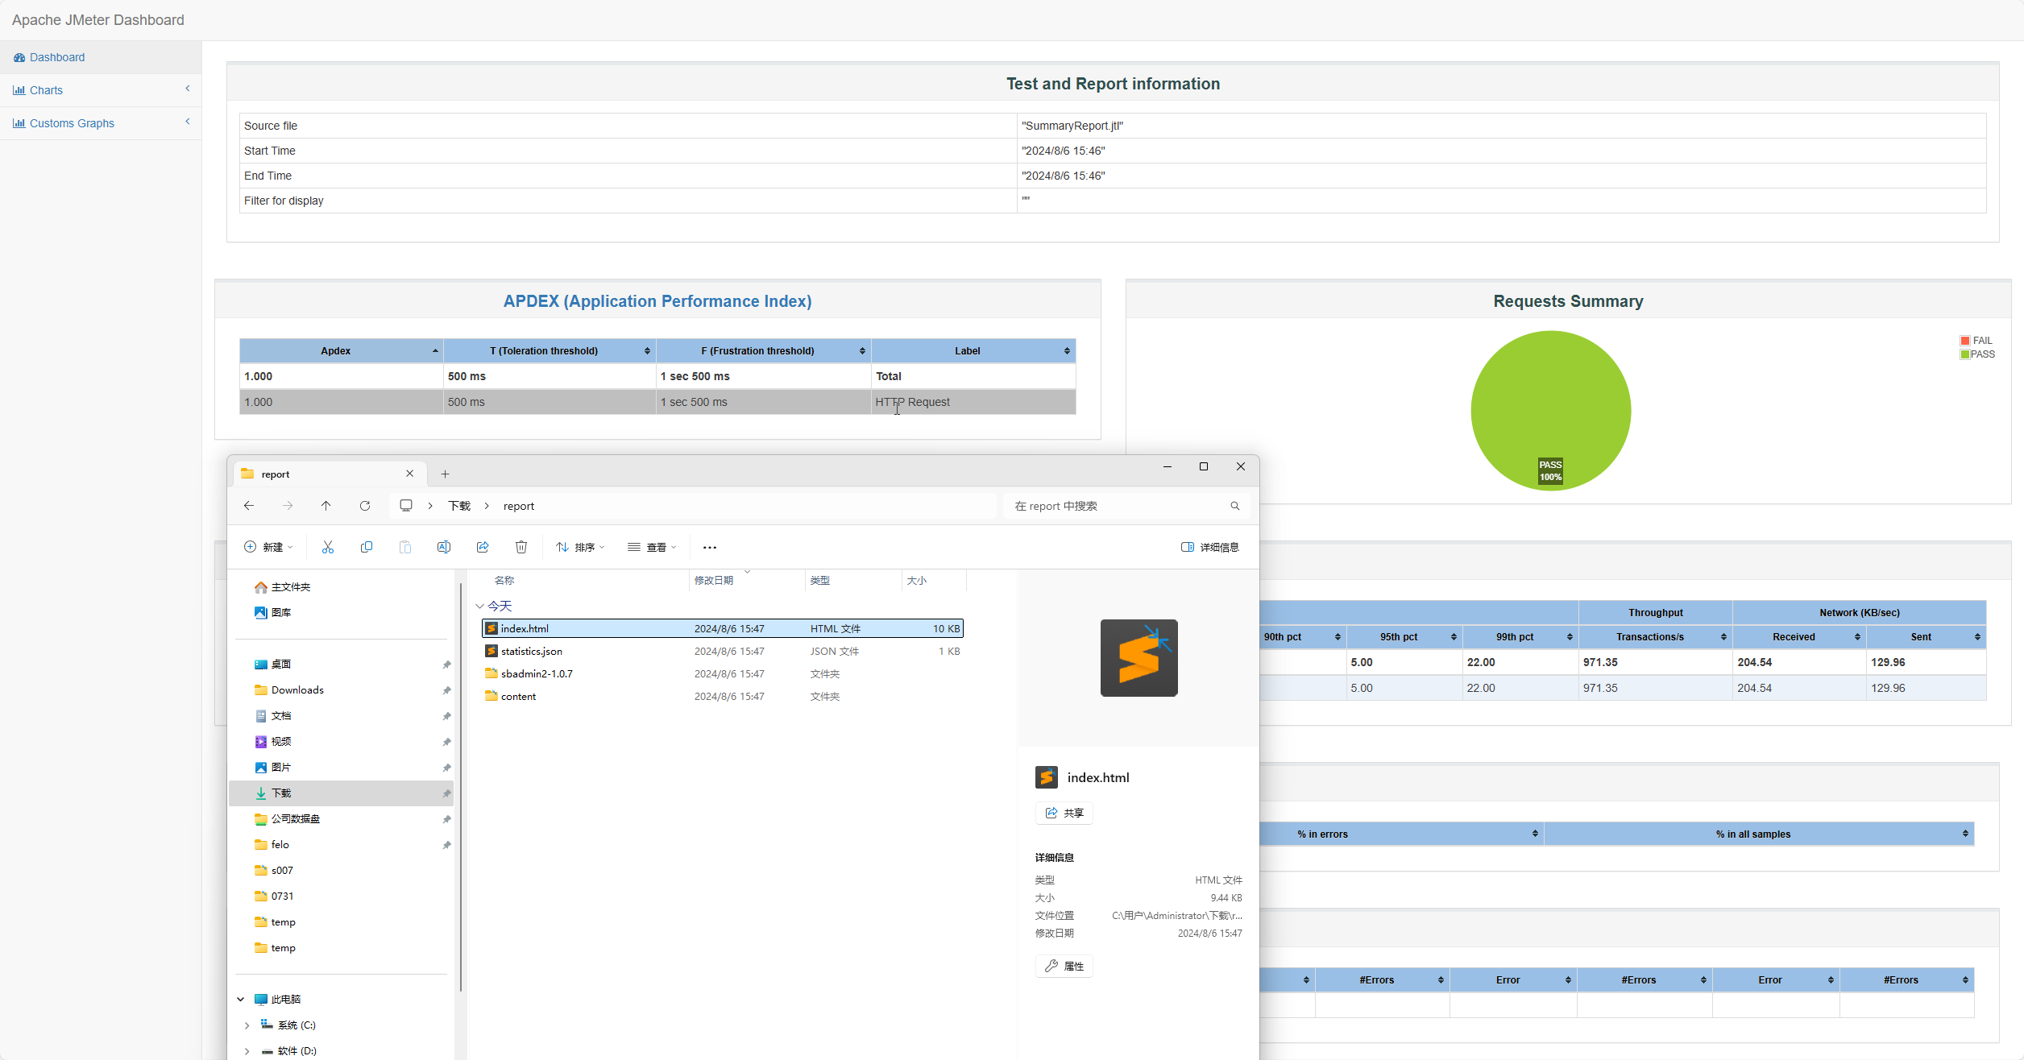Screen dimensions: 2024x1060
Task: Click the red FAIL legend swatch
Action: [x=1965, y=341]
